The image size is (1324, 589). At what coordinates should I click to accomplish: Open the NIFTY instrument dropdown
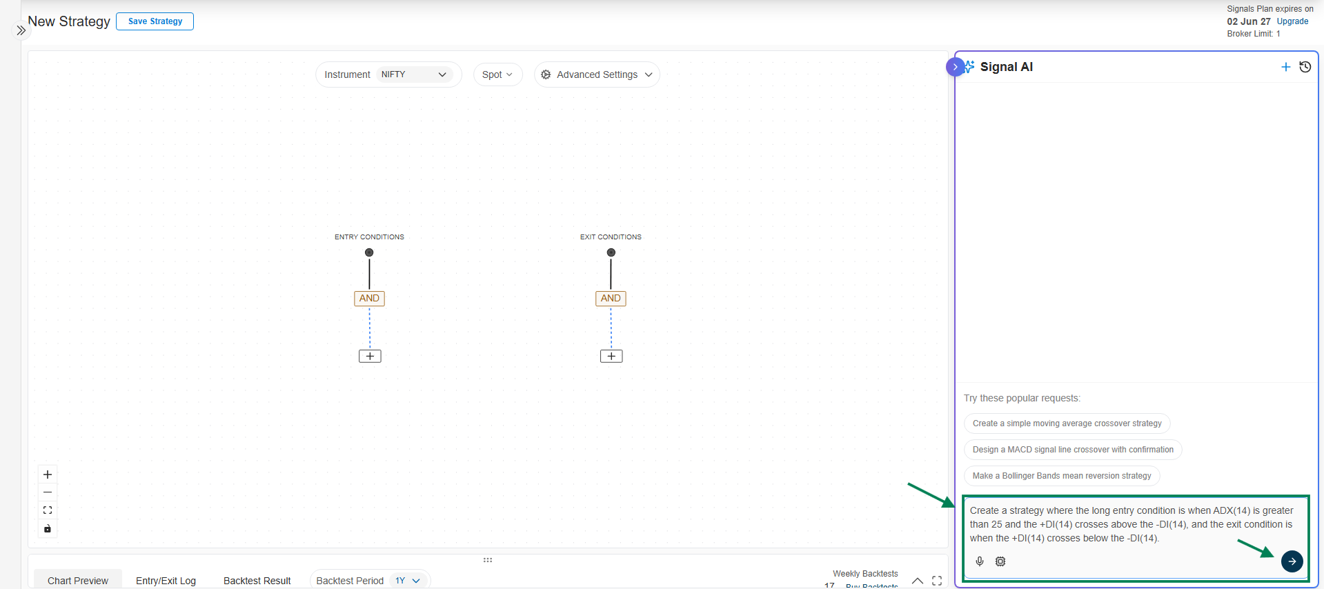point(414,74)
